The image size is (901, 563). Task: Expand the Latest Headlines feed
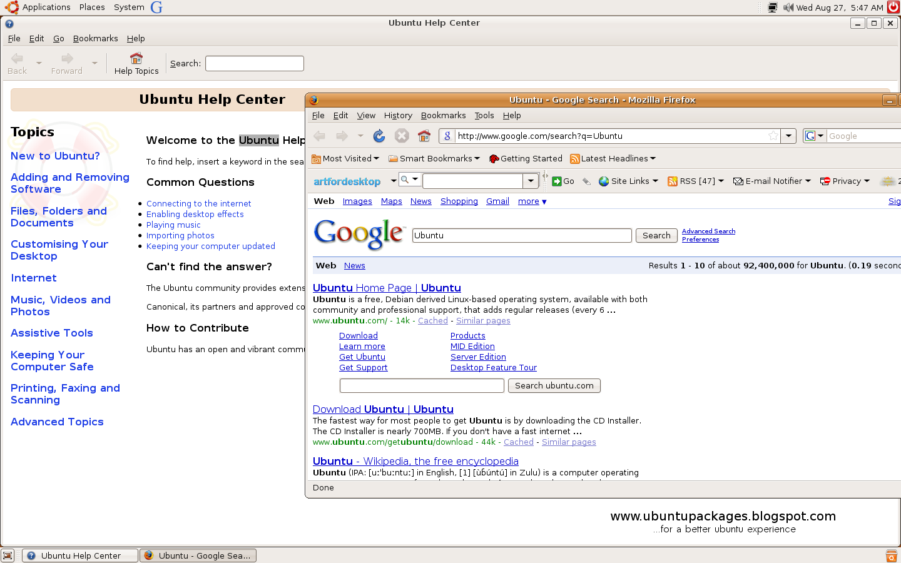613,158
